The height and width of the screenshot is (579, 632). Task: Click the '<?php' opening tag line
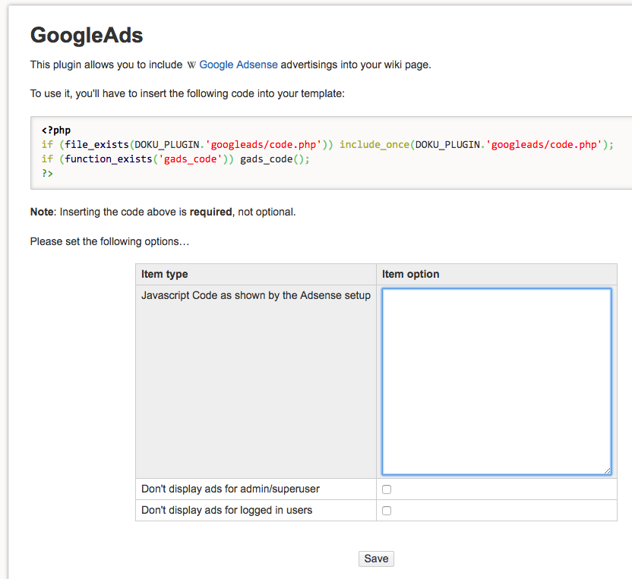click(56, 130)
